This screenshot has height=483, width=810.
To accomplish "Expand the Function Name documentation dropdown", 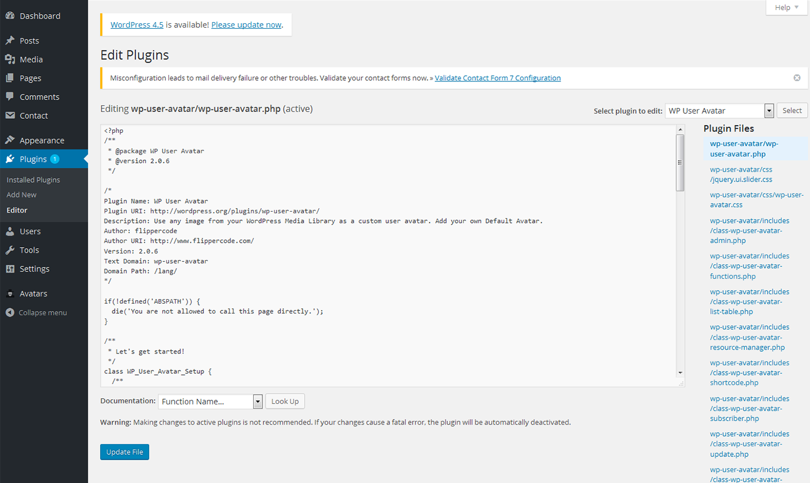I will tap(257, 402).
